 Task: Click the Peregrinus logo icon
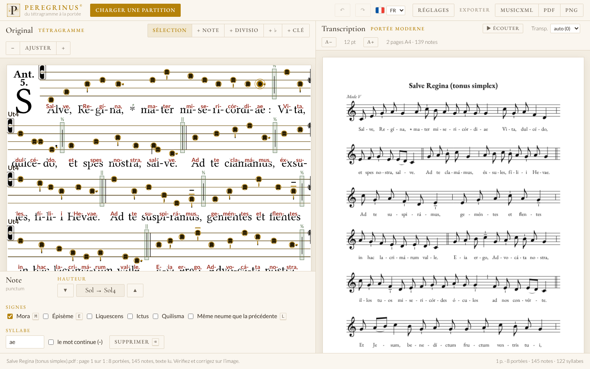[14, 10]
